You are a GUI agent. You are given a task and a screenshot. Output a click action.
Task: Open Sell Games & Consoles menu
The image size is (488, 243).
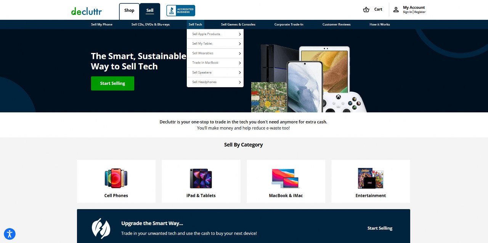click(238, 24)
